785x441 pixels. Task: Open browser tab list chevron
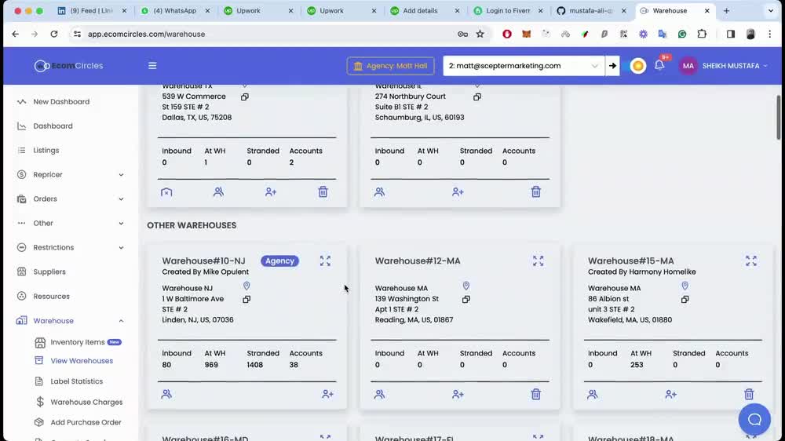[x=771, y=10]
